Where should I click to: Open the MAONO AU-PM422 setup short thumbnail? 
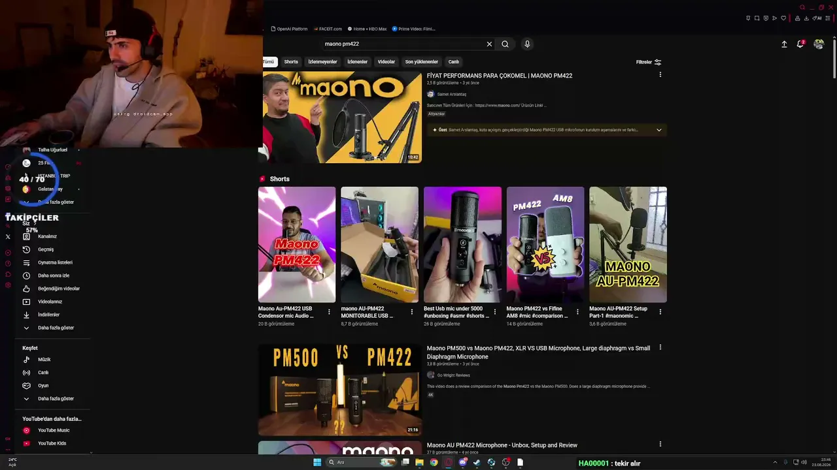(628, 245)
